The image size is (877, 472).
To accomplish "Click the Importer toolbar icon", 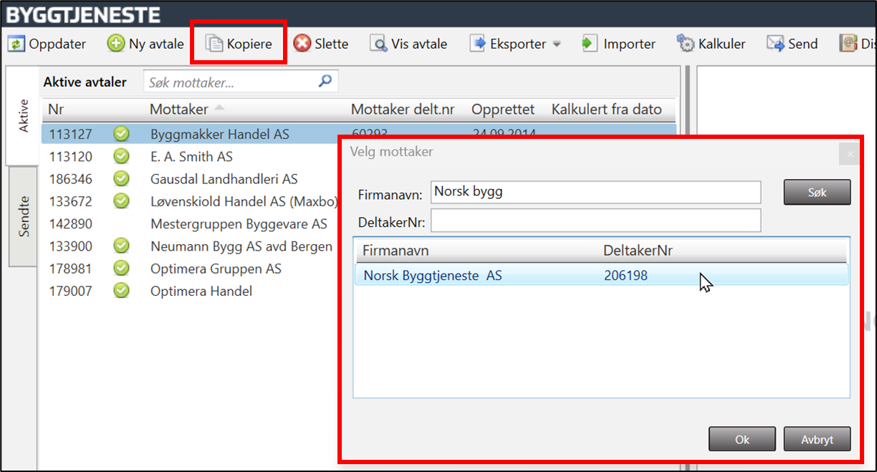I will (589, 44).
